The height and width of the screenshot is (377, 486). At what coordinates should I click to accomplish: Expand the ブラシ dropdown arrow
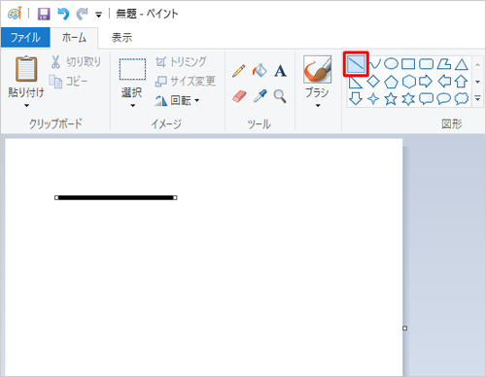click(x=318, y=106)
